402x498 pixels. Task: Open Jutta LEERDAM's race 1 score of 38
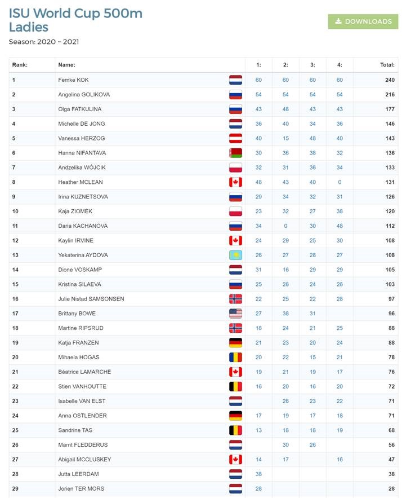[x=258, y=474]
